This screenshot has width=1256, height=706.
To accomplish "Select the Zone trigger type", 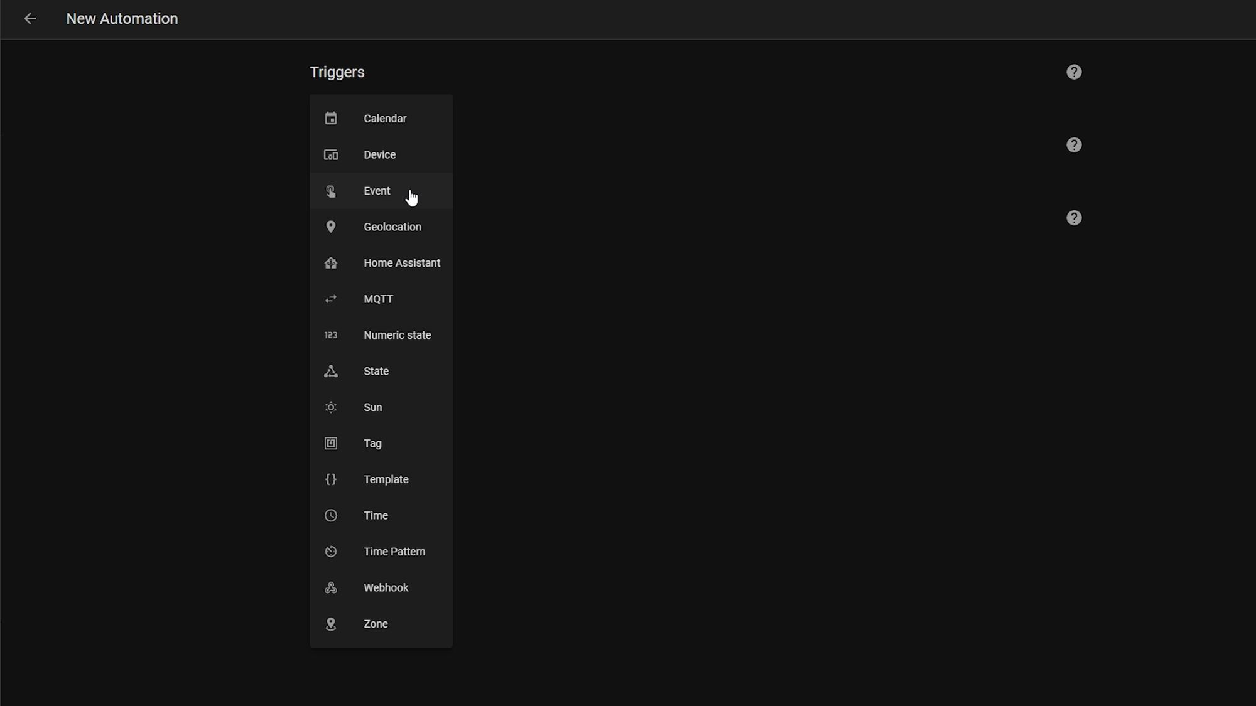I will (x=376, y=623).
